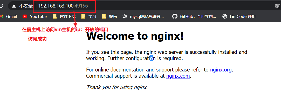Click the YouTube red play icon
The image size is (281, 108).
(x=25, y=17)
